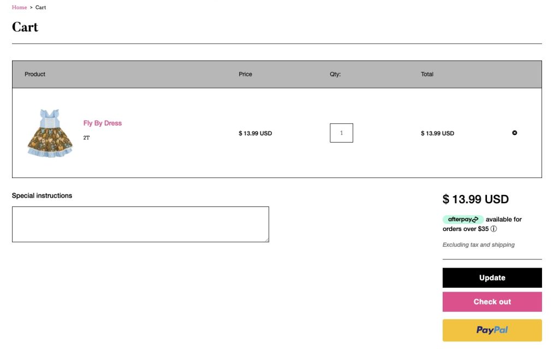
Task: Open the Fly By Dress product link
Action: pos(103,123)
